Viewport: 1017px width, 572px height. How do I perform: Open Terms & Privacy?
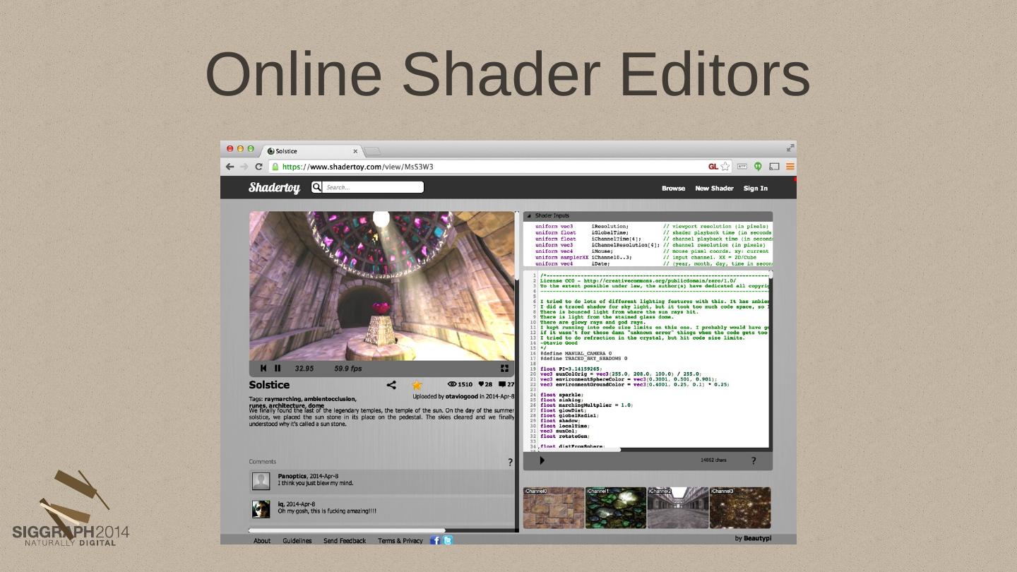(400, 541)
